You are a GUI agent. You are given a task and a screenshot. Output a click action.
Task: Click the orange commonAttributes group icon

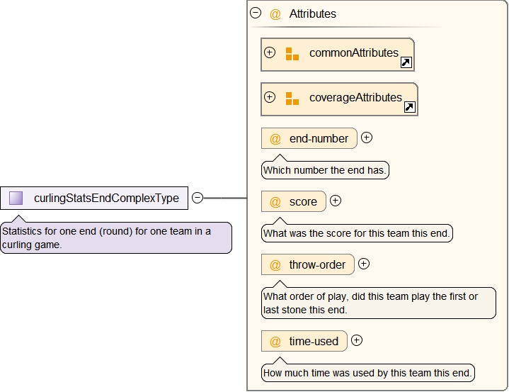coord(292,54)
